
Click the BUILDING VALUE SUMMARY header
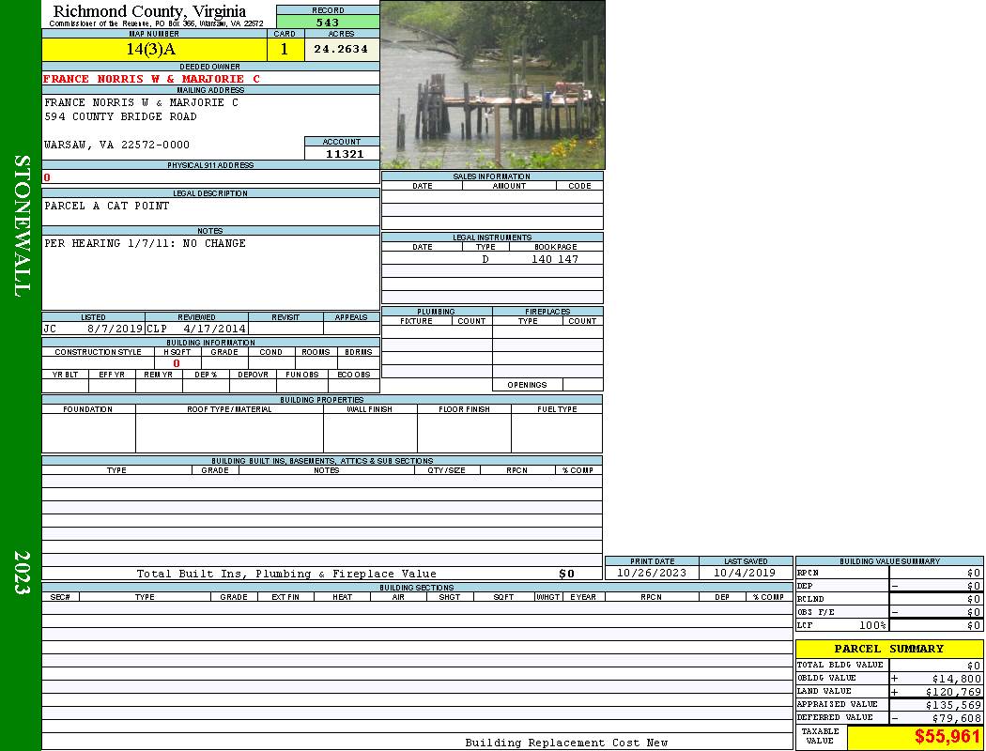tap(889, 561)
